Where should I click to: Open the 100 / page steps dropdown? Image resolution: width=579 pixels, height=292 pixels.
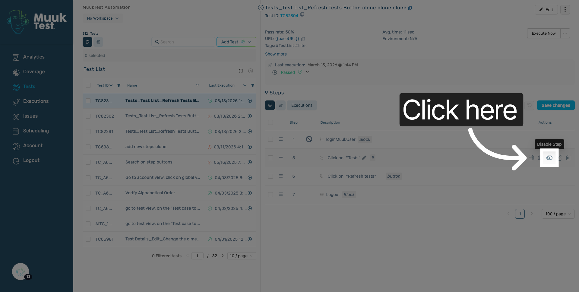click(558, 214)
